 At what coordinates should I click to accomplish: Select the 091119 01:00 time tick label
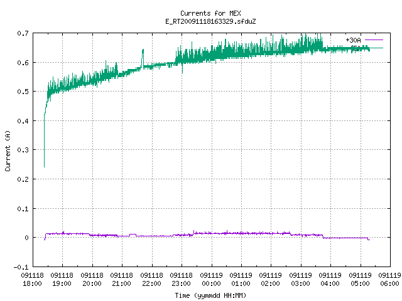[x=241, y=280]
